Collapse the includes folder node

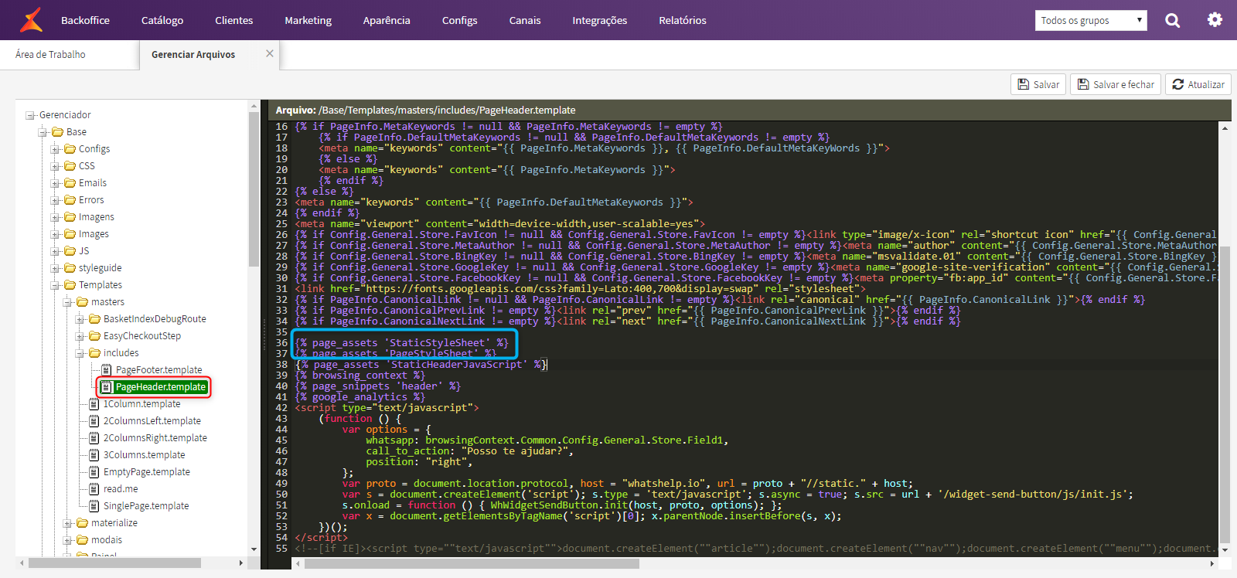tap(80, 354)
